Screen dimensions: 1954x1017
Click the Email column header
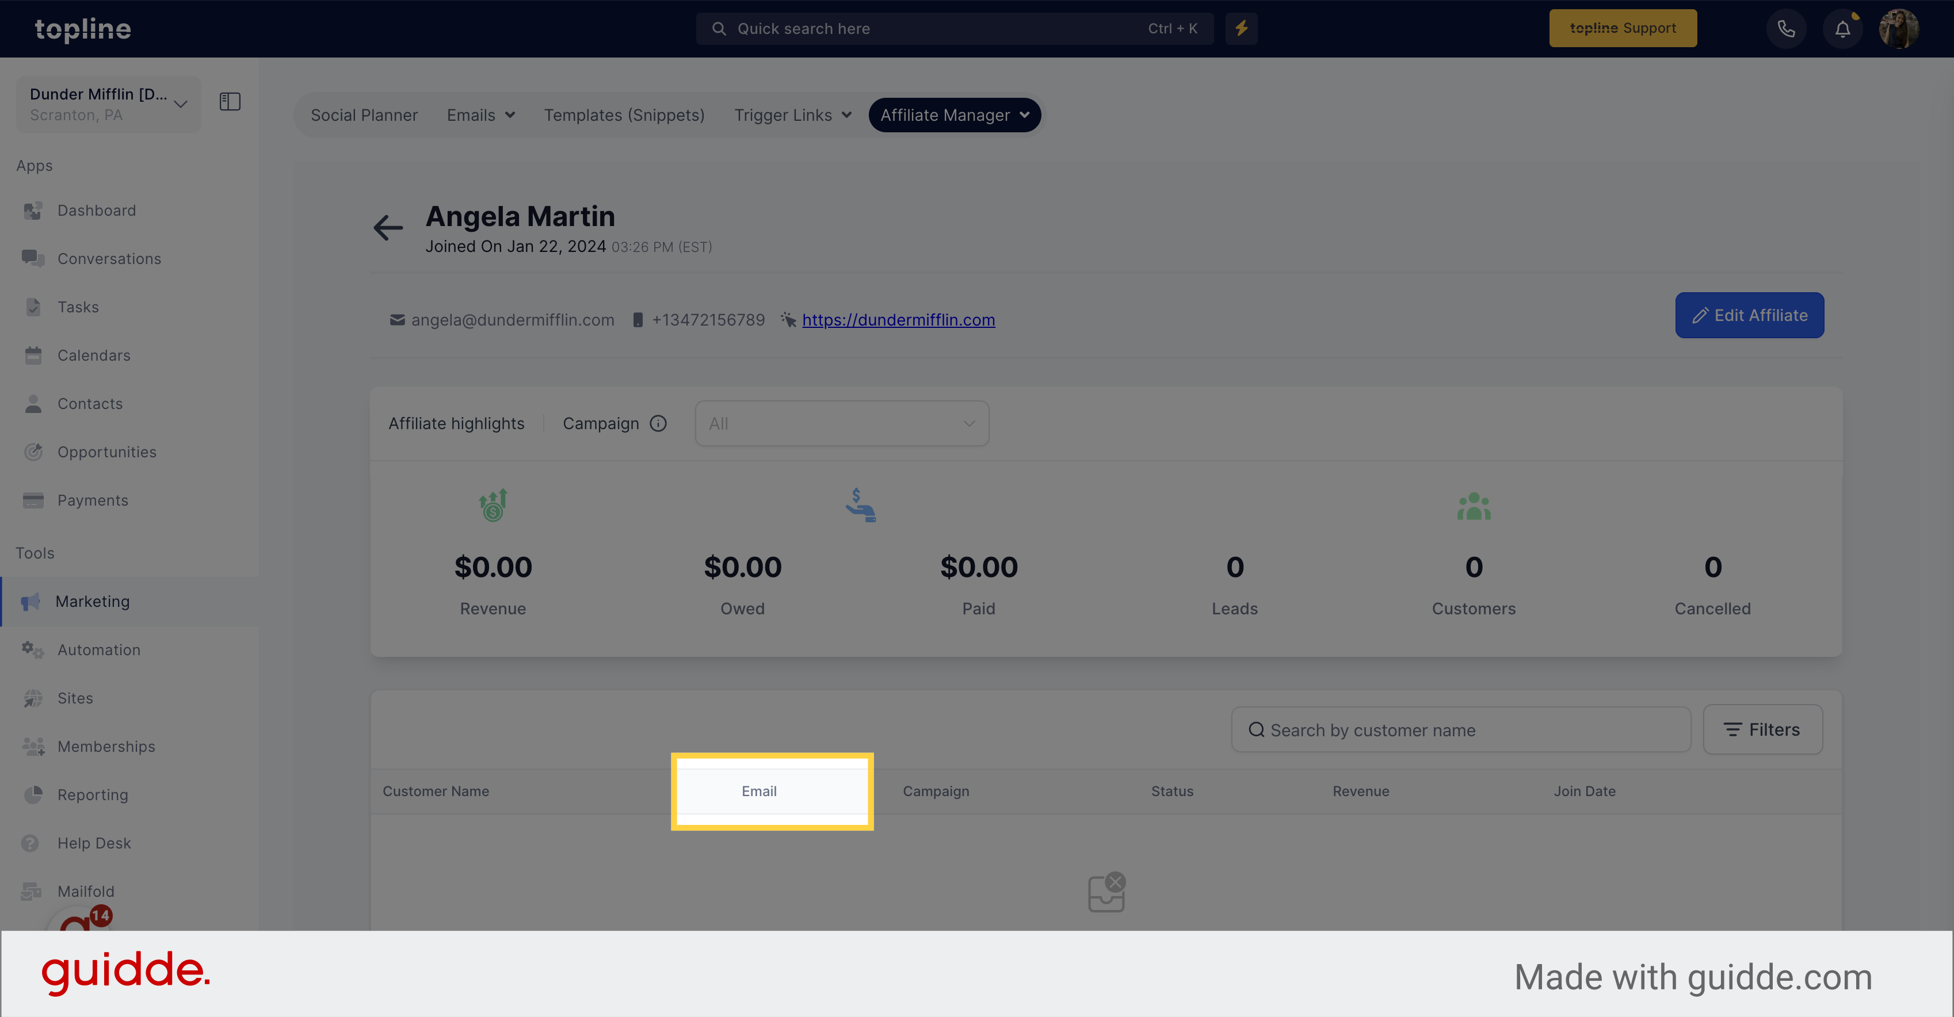point(760,792)
